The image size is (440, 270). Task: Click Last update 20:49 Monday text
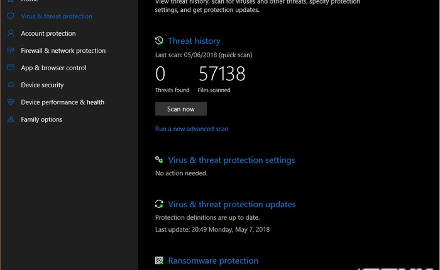pyautogui.click(x=212, y=230)
